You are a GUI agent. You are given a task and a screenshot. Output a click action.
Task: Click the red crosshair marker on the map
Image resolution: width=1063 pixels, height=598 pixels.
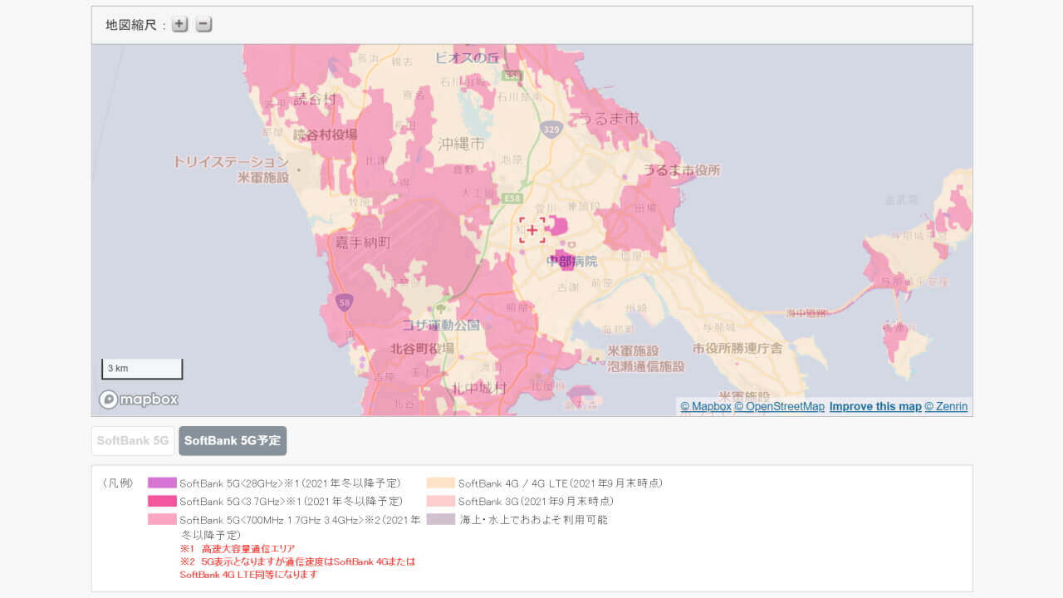click(x=531, y=229)
